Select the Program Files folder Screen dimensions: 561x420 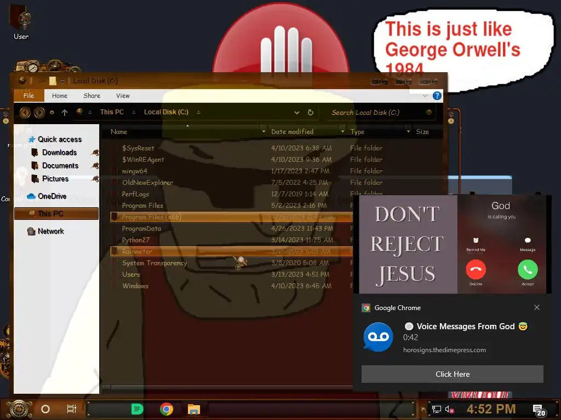(x=142, y=206)
